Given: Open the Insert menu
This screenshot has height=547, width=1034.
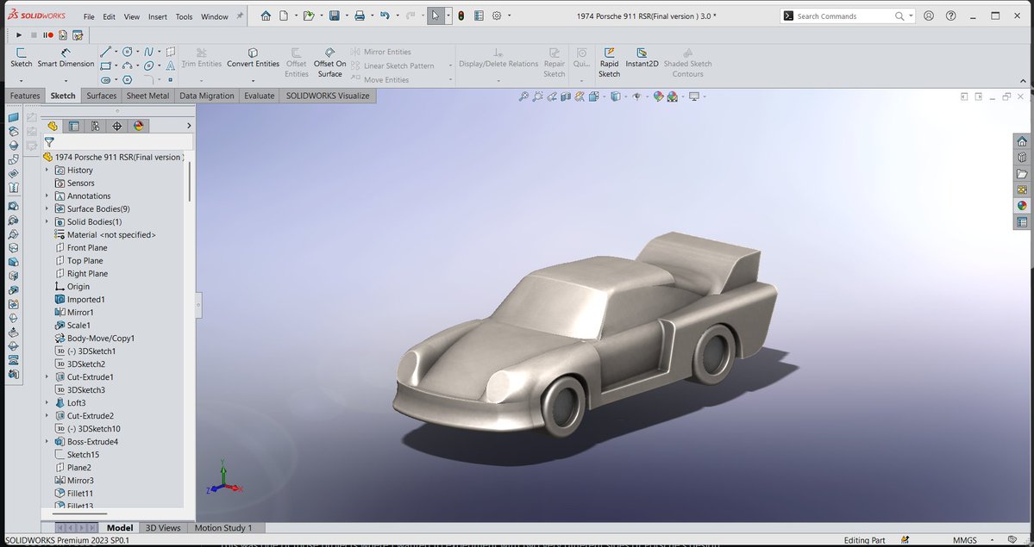Looking at the screenshot, I should click(x=158, y=16).
